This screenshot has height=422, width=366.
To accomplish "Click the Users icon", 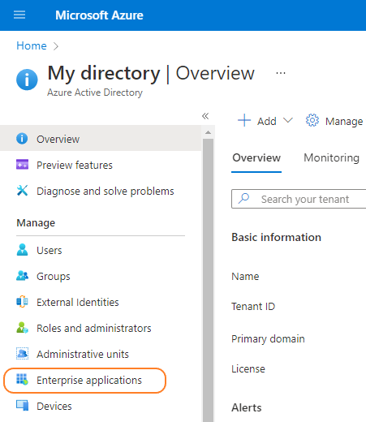I will point(22,249).
